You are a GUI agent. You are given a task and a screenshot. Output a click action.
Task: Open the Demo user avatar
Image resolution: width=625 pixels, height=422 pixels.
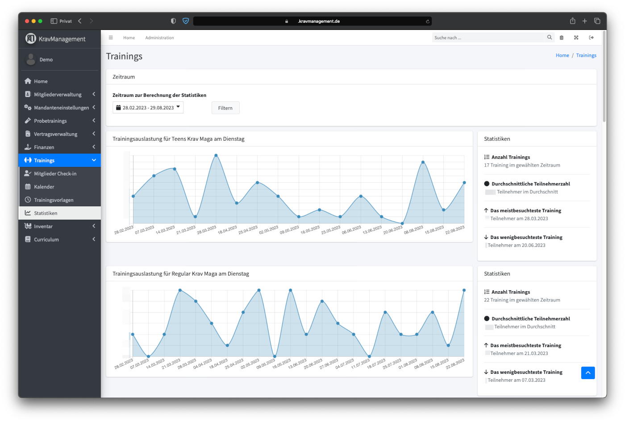[x=31, y=59]
